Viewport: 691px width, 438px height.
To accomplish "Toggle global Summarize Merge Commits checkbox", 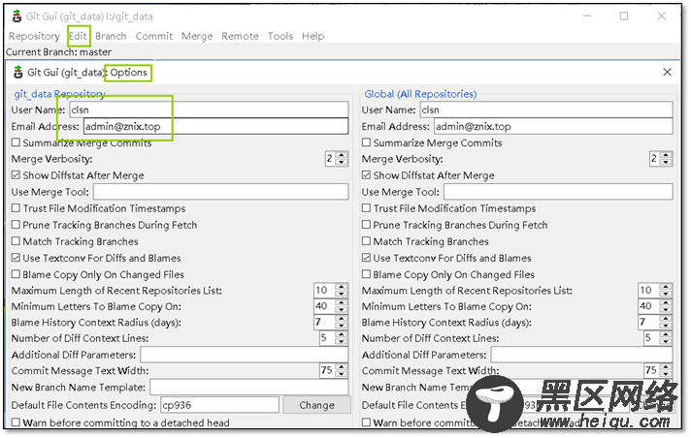I will click(x=366, y=142).
